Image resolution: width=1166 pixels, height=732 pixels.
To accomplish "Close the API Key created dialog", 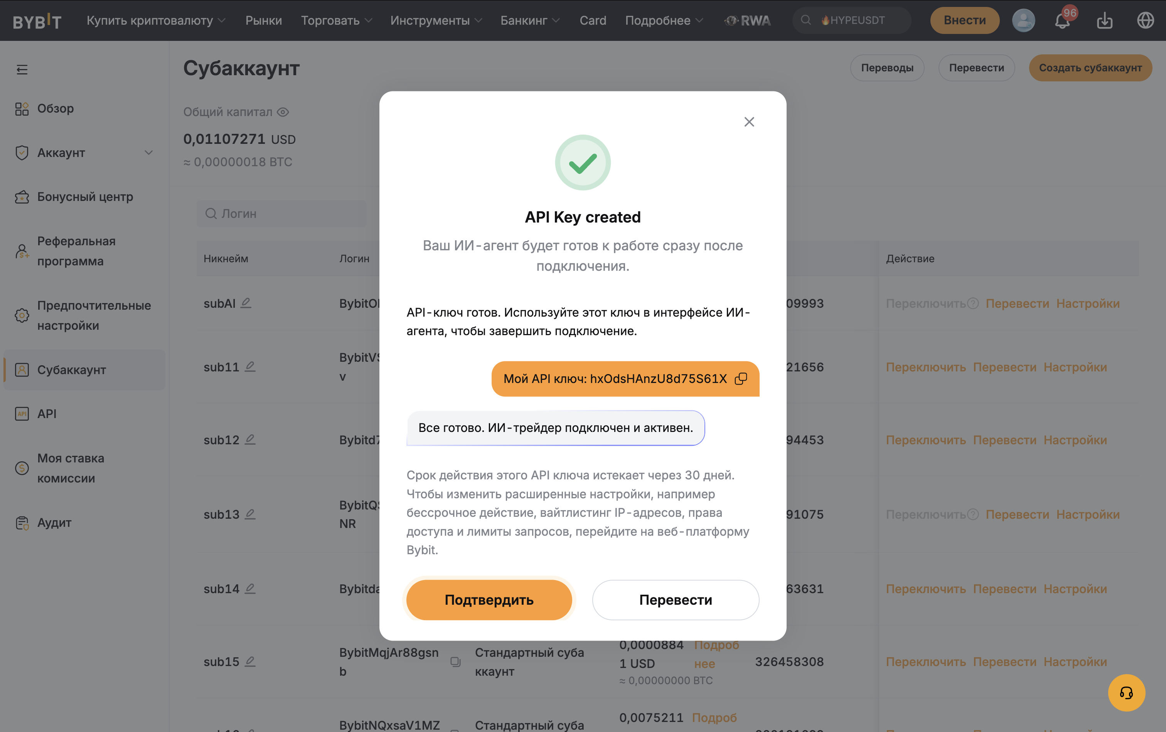I will pos(749,122).
